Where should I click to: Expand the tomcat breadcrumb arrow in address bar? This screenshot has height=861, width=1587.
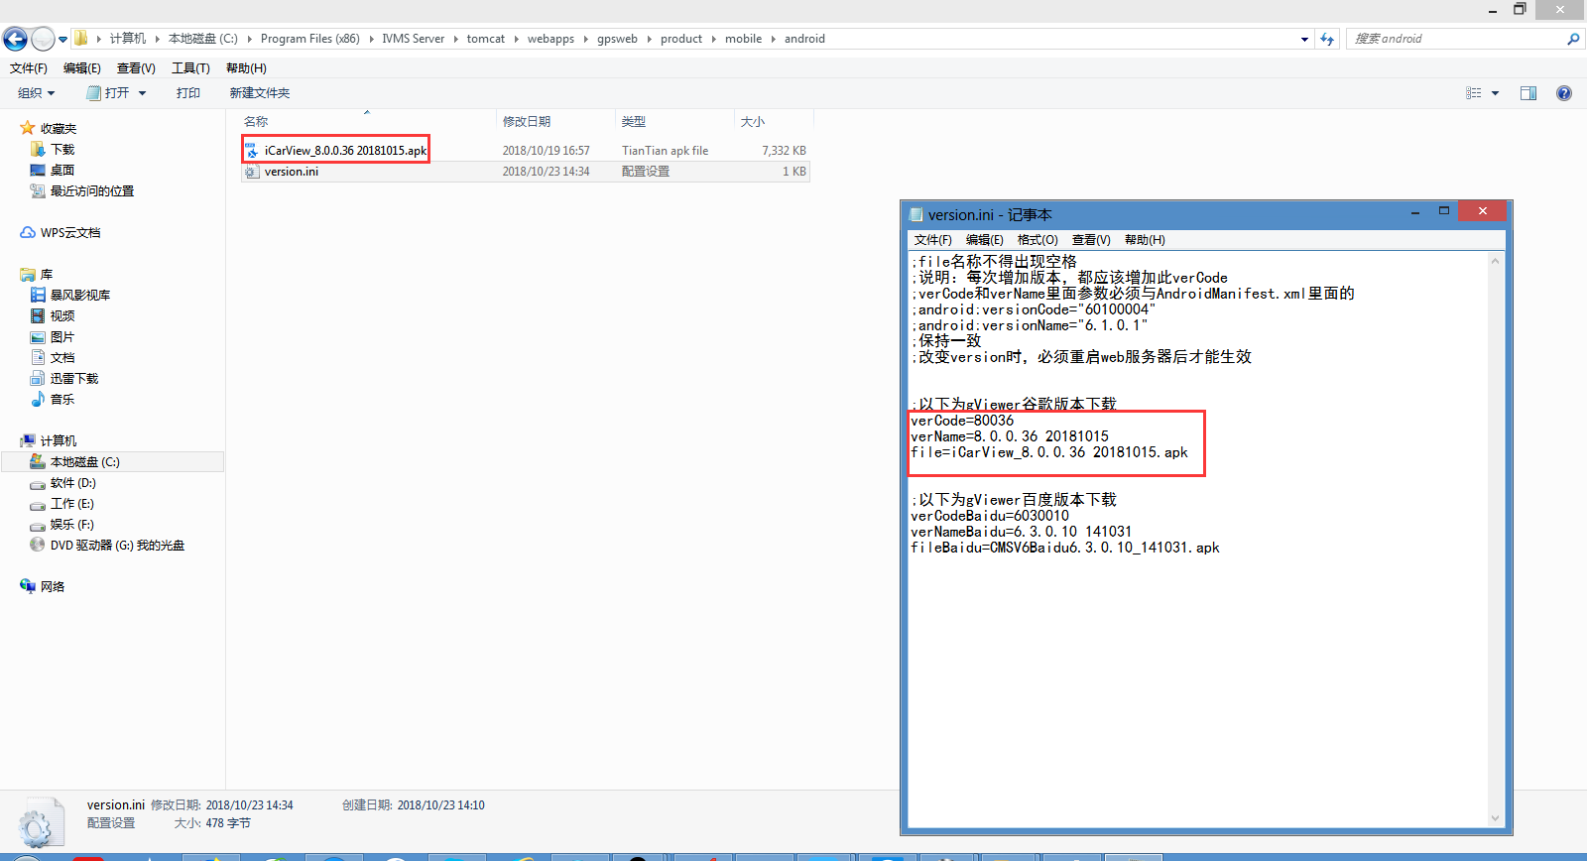516,39
